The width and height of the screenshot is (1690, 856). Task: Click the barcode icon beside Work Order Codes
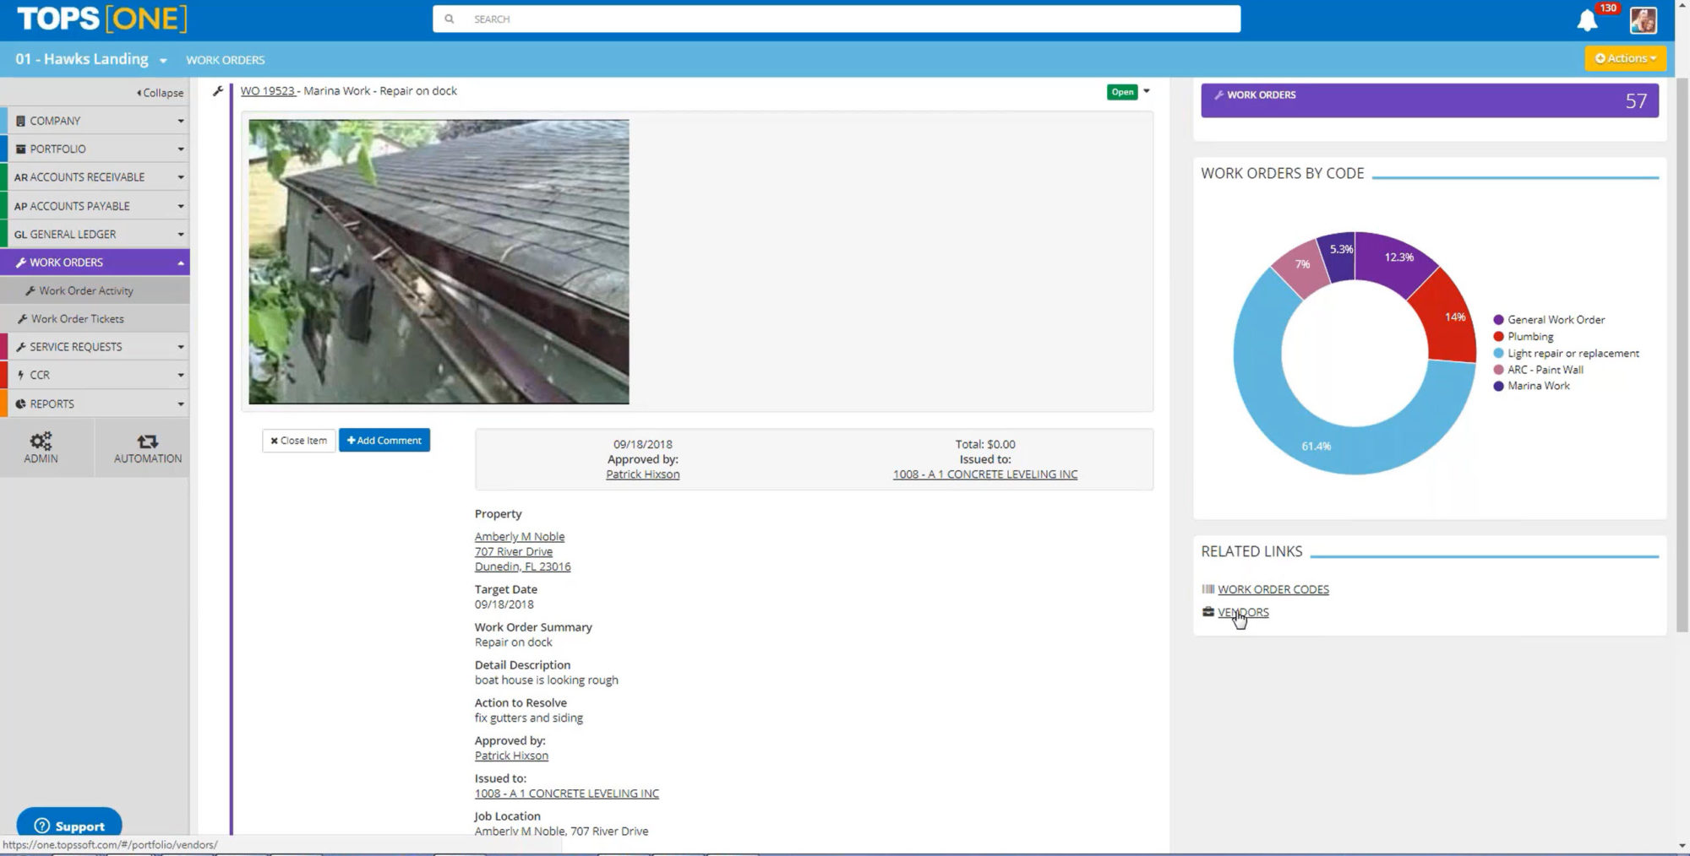1208,589
